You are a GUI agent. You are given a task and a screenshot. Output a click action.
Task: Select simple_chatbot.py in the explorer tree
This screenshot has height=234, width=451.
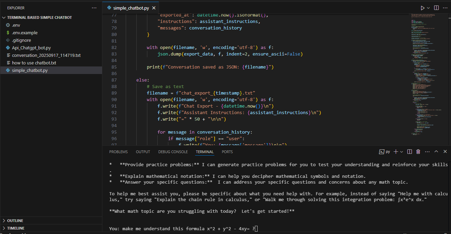click(51, 71)
